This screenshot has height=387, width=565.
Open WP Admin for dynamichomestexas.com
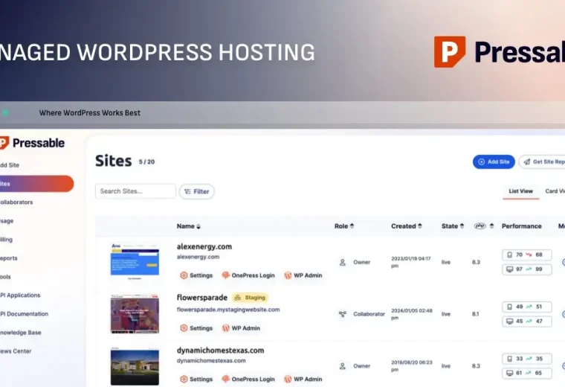(303, 379)
